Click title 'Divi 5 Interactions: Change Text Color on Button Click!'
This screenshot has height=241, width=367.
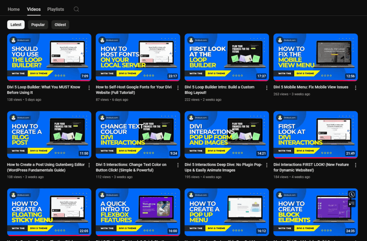click(131, 167)
